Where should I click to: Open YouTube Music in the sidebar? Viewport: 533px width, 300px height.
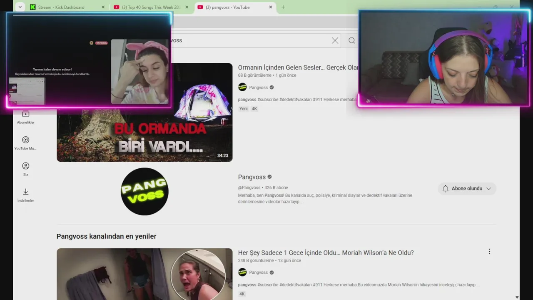[26, 143]
